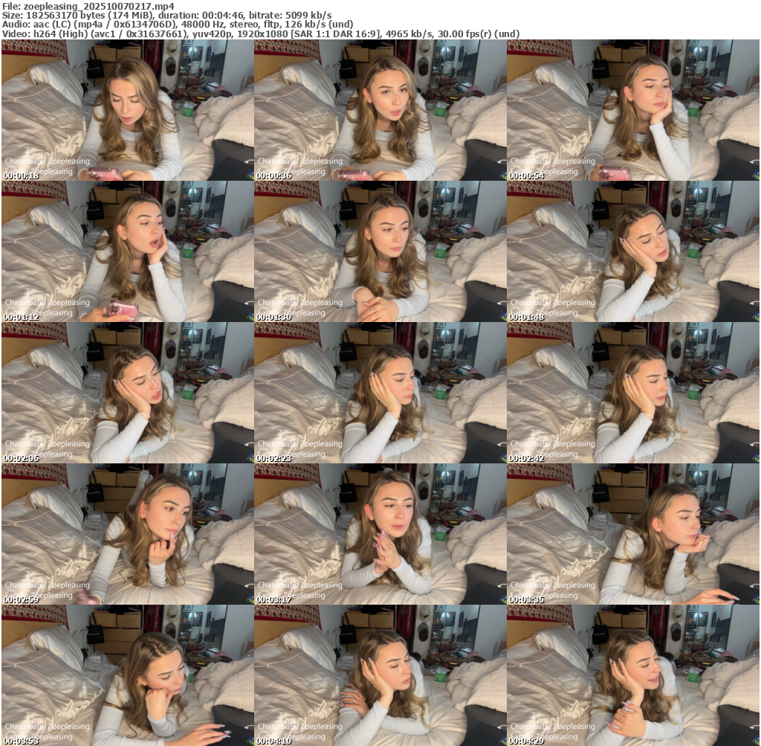The width and height of the screenshot is (761, 746).
Task: Select the thumbnail frame stamped 00:01:48
Action: pos(633,251)
